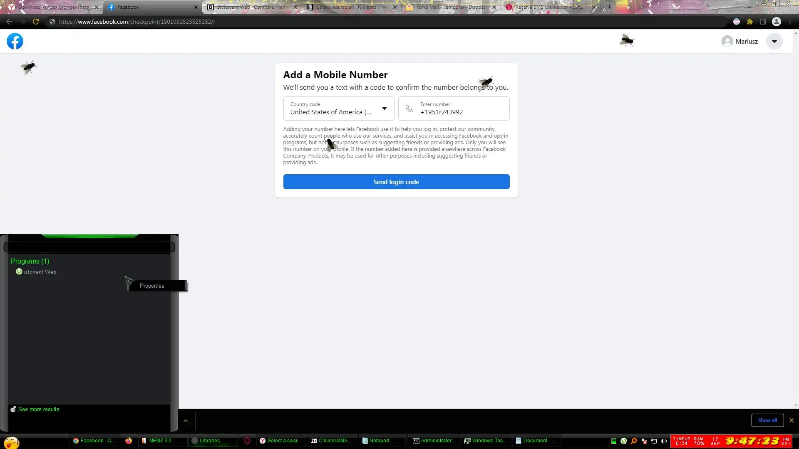Open Firefox from the taskbar
Viewport: 799px width, 449px height.
(129, 441)
